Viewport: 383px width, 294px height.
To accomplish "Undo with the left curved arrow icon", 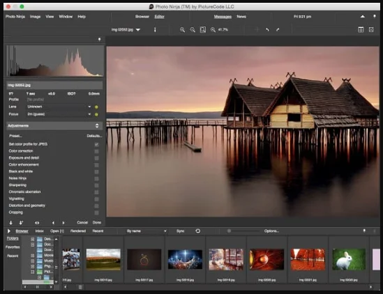I will coord(267,30).
